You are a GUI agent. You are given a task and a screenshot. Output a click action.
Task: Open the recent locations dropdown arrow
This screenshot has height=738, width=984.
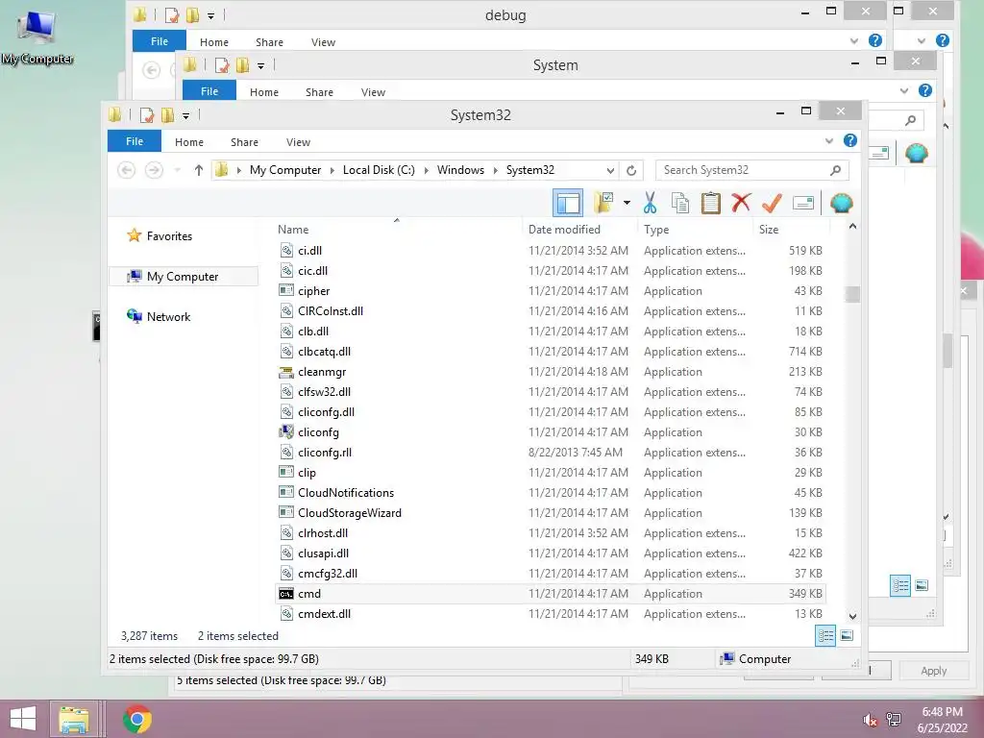pos(177,169)
